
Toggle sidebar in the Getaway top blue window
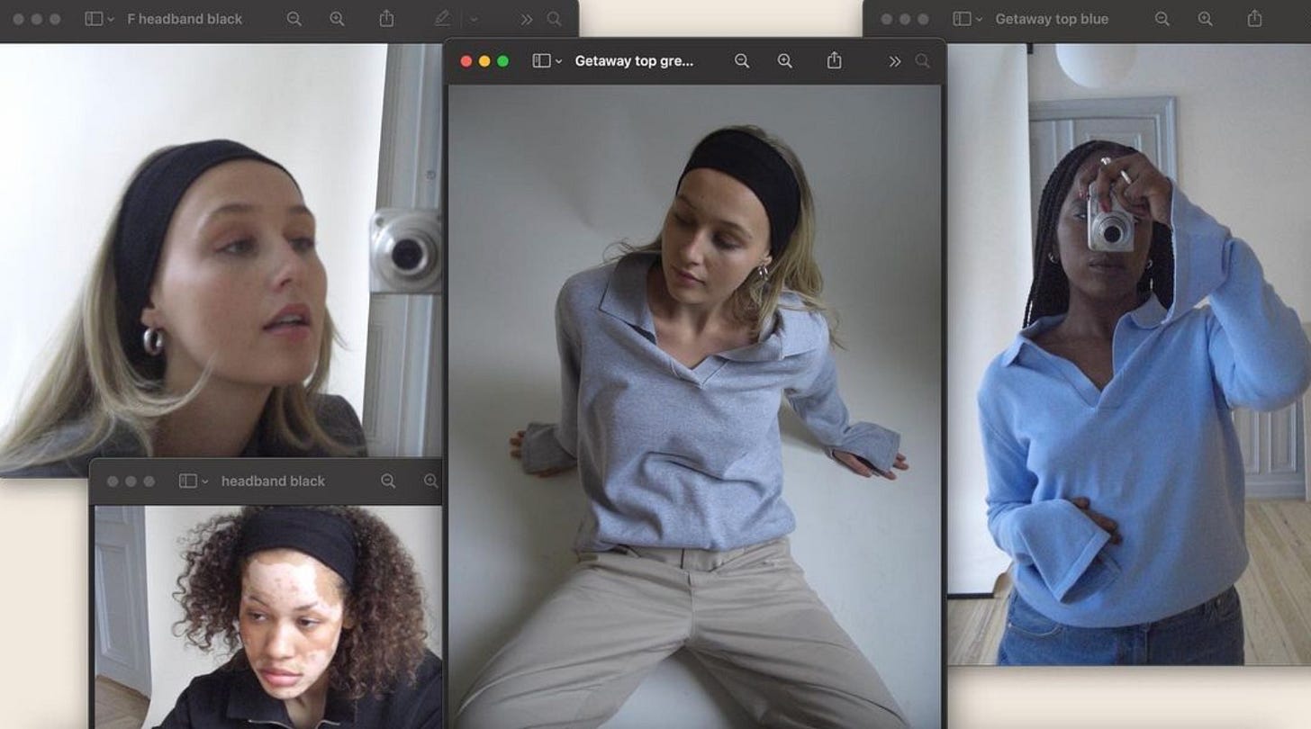click(x=963, y=19)
